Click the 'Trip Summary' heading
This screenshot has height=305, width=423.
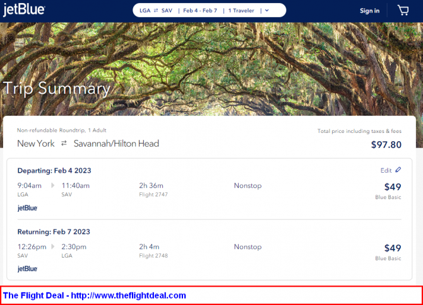pos(57,88)
